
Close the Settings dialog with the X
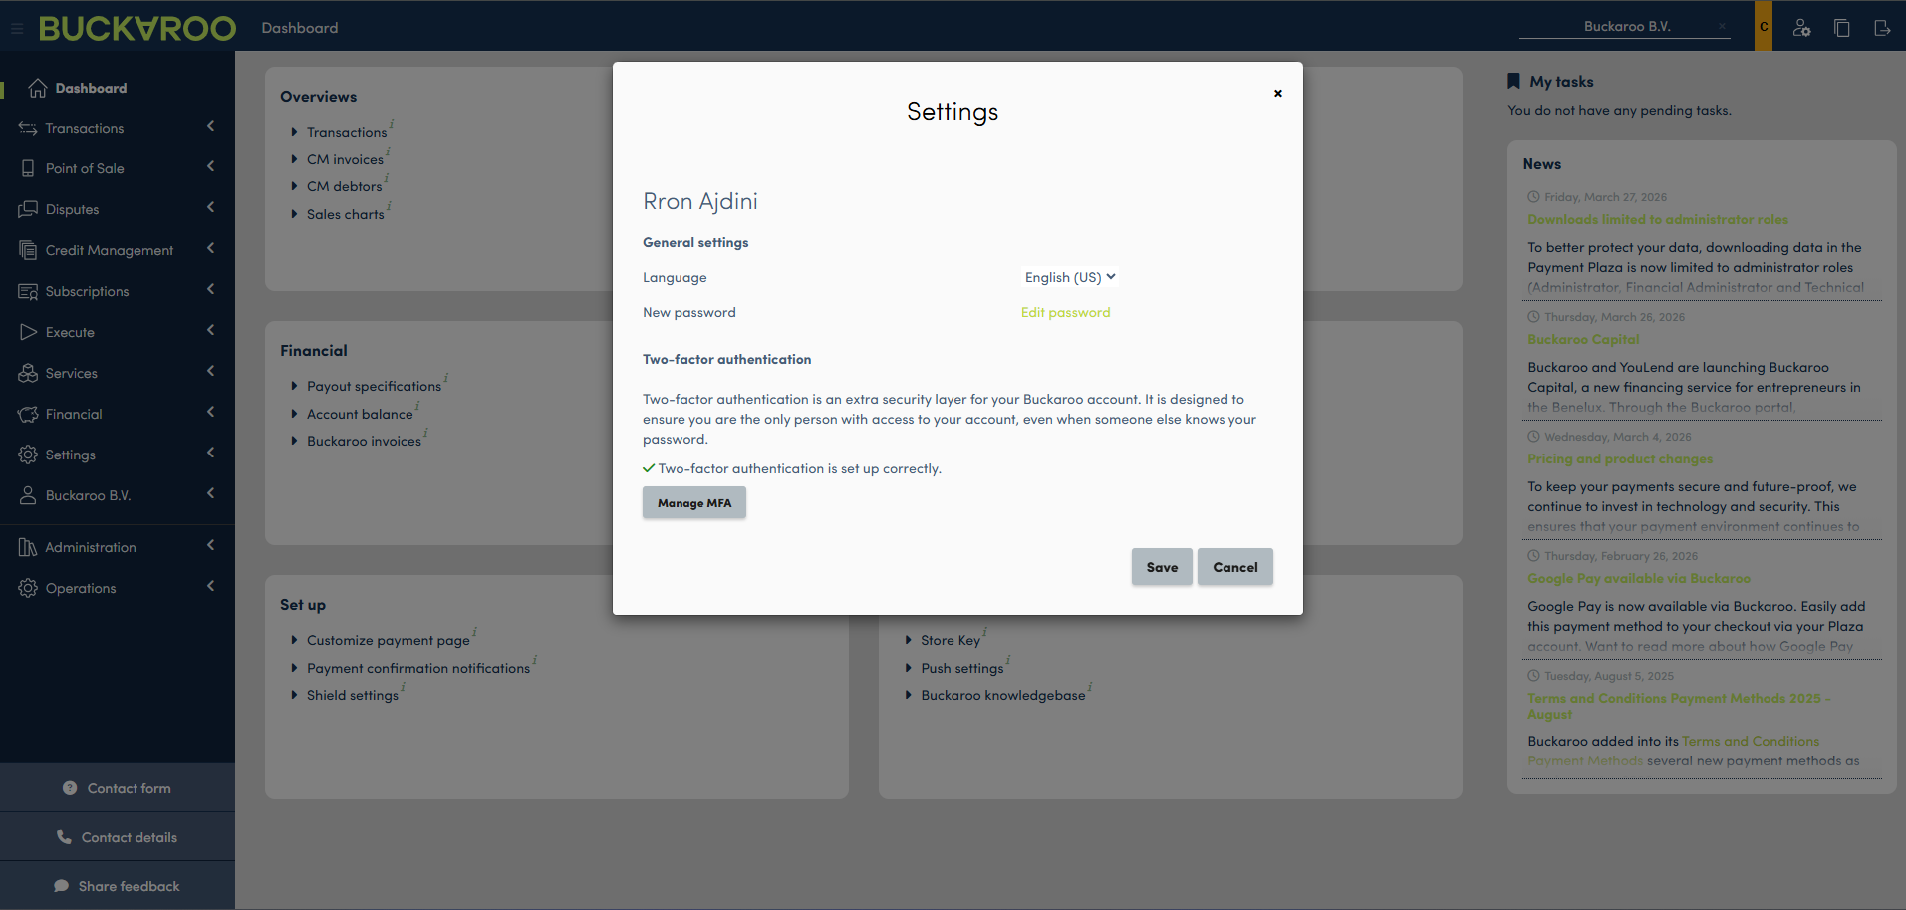point(1278,93)
